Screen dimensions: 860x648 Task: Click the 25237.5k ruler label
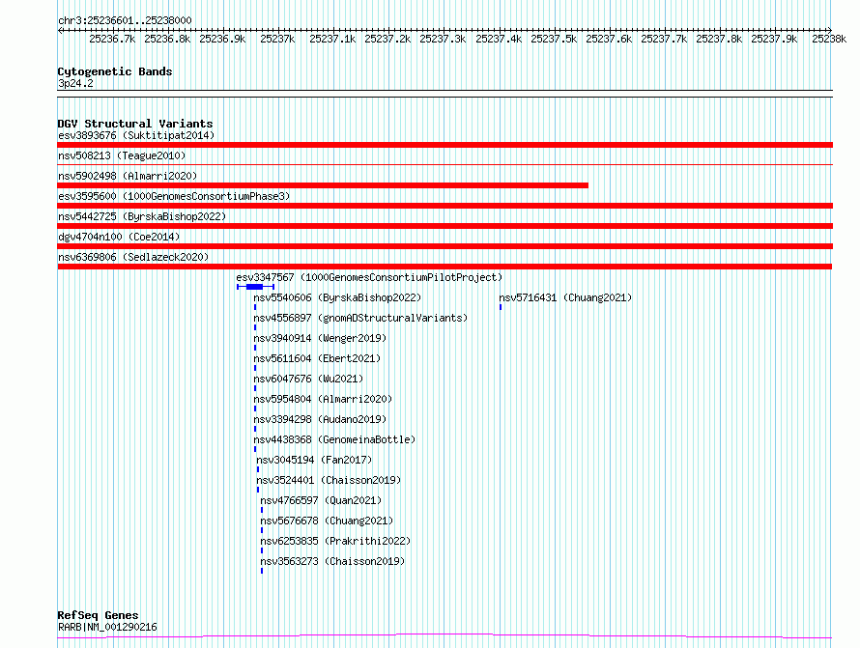(x=554, y=39)
